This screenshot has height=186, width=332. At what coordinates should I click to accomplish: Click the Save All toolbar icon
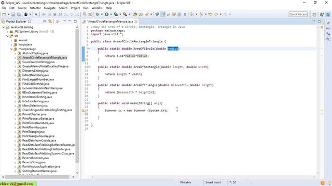19,14
